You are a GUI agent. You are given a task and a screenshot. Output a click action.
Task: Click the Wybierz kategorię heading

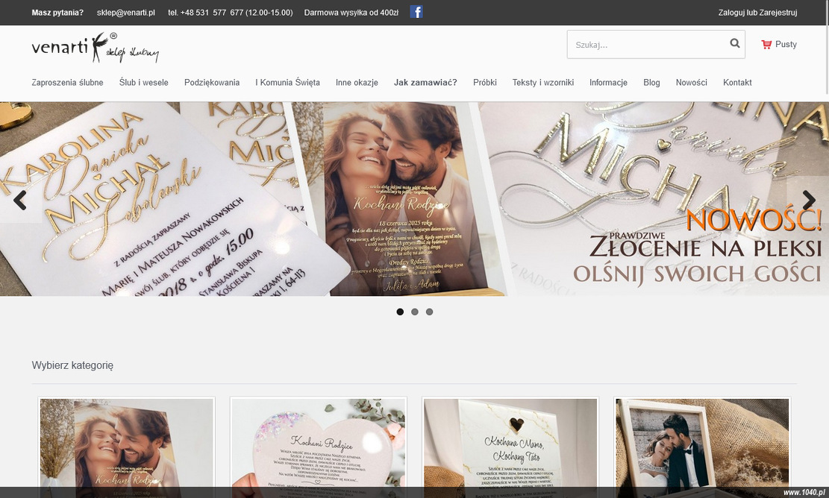coord(72,365)
